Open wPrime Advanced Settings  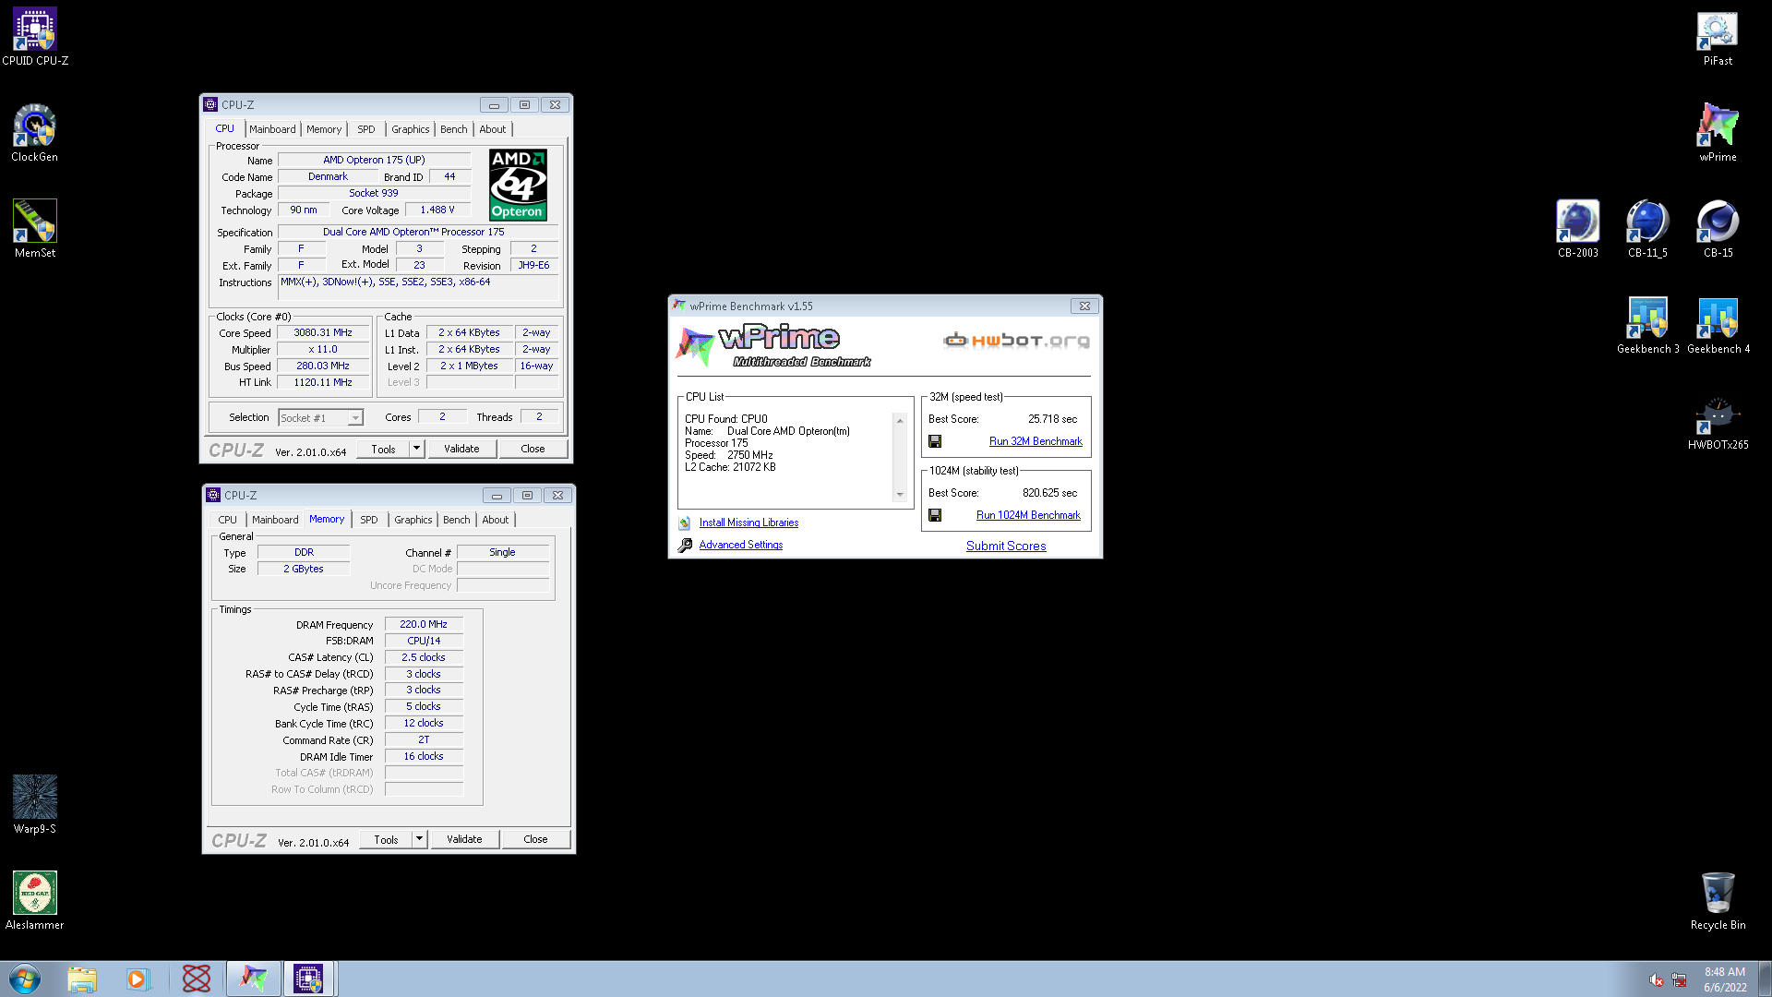[x=740, y=545]
